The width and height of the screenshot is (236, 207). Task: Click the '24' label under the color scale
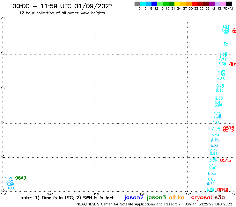[179, 9]
